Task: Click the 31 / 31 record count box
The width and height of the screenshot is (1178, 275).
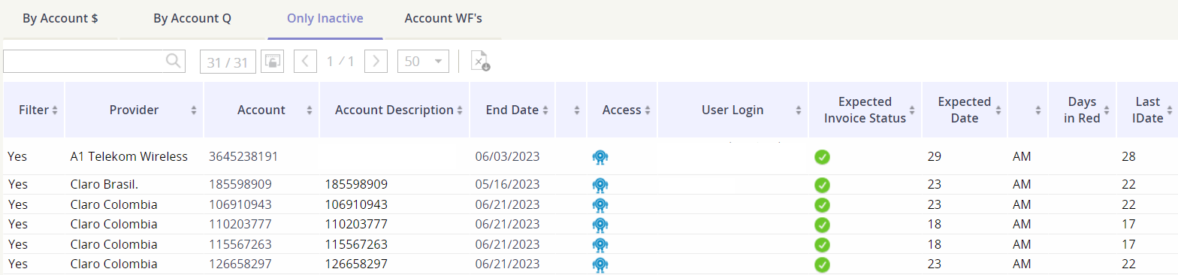Action: 228,62
